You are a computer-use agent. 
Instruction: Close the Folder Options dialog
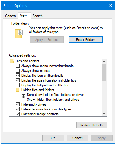click(110, 5)
